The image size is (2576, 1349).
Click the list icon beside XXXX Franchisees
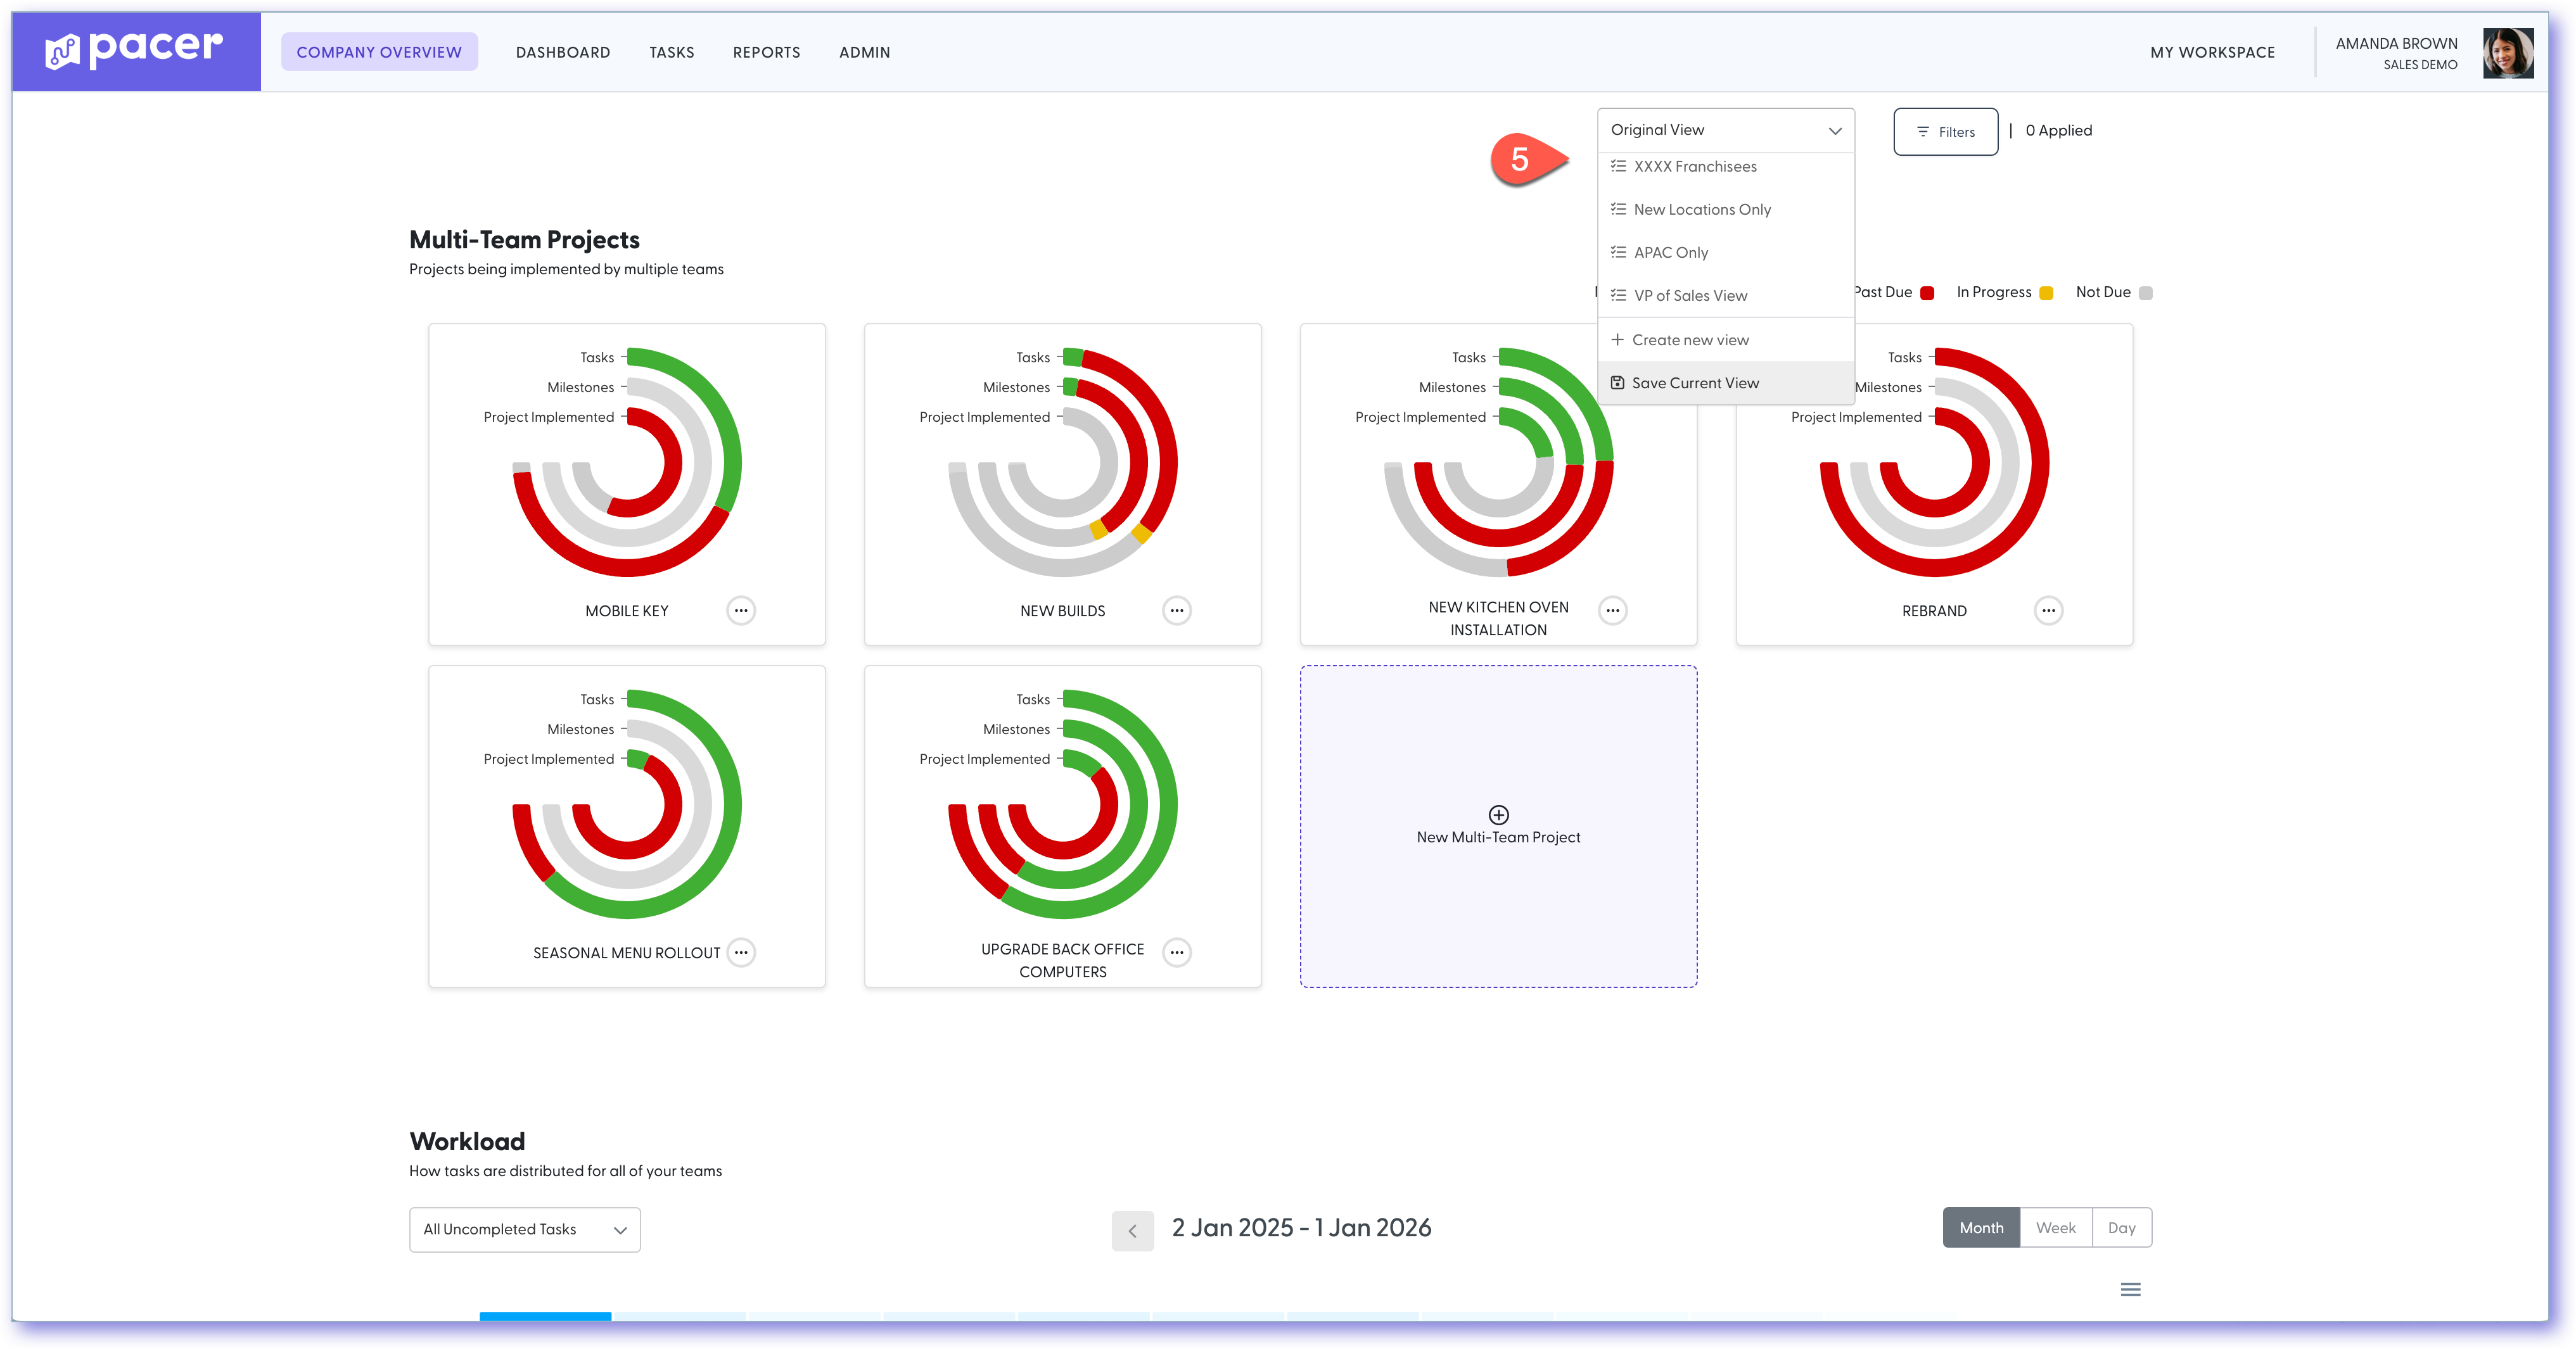point(1618,166)
